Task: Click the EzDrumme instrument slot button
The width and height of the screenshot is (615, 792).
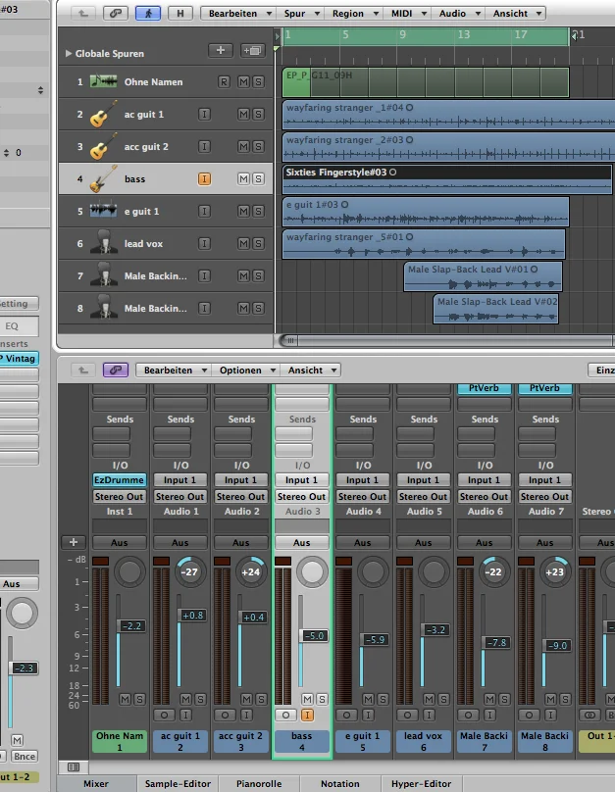Action: pos(120,480)
